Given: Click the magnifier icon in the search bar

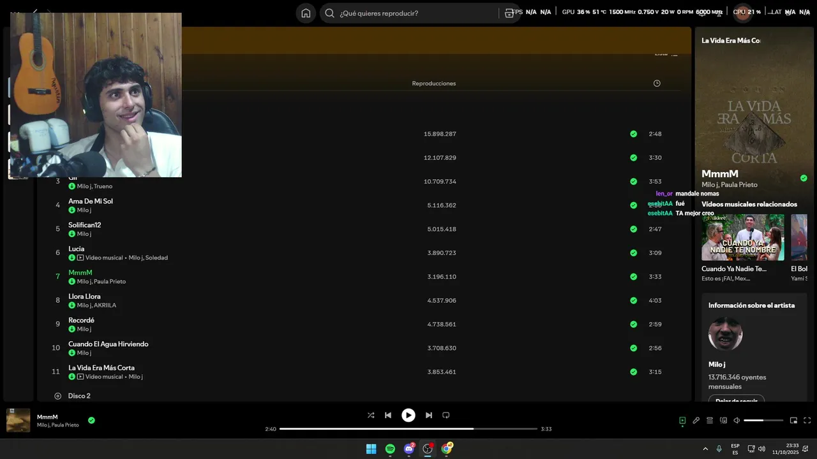Looking at the screenshot, I should [329, 13].
